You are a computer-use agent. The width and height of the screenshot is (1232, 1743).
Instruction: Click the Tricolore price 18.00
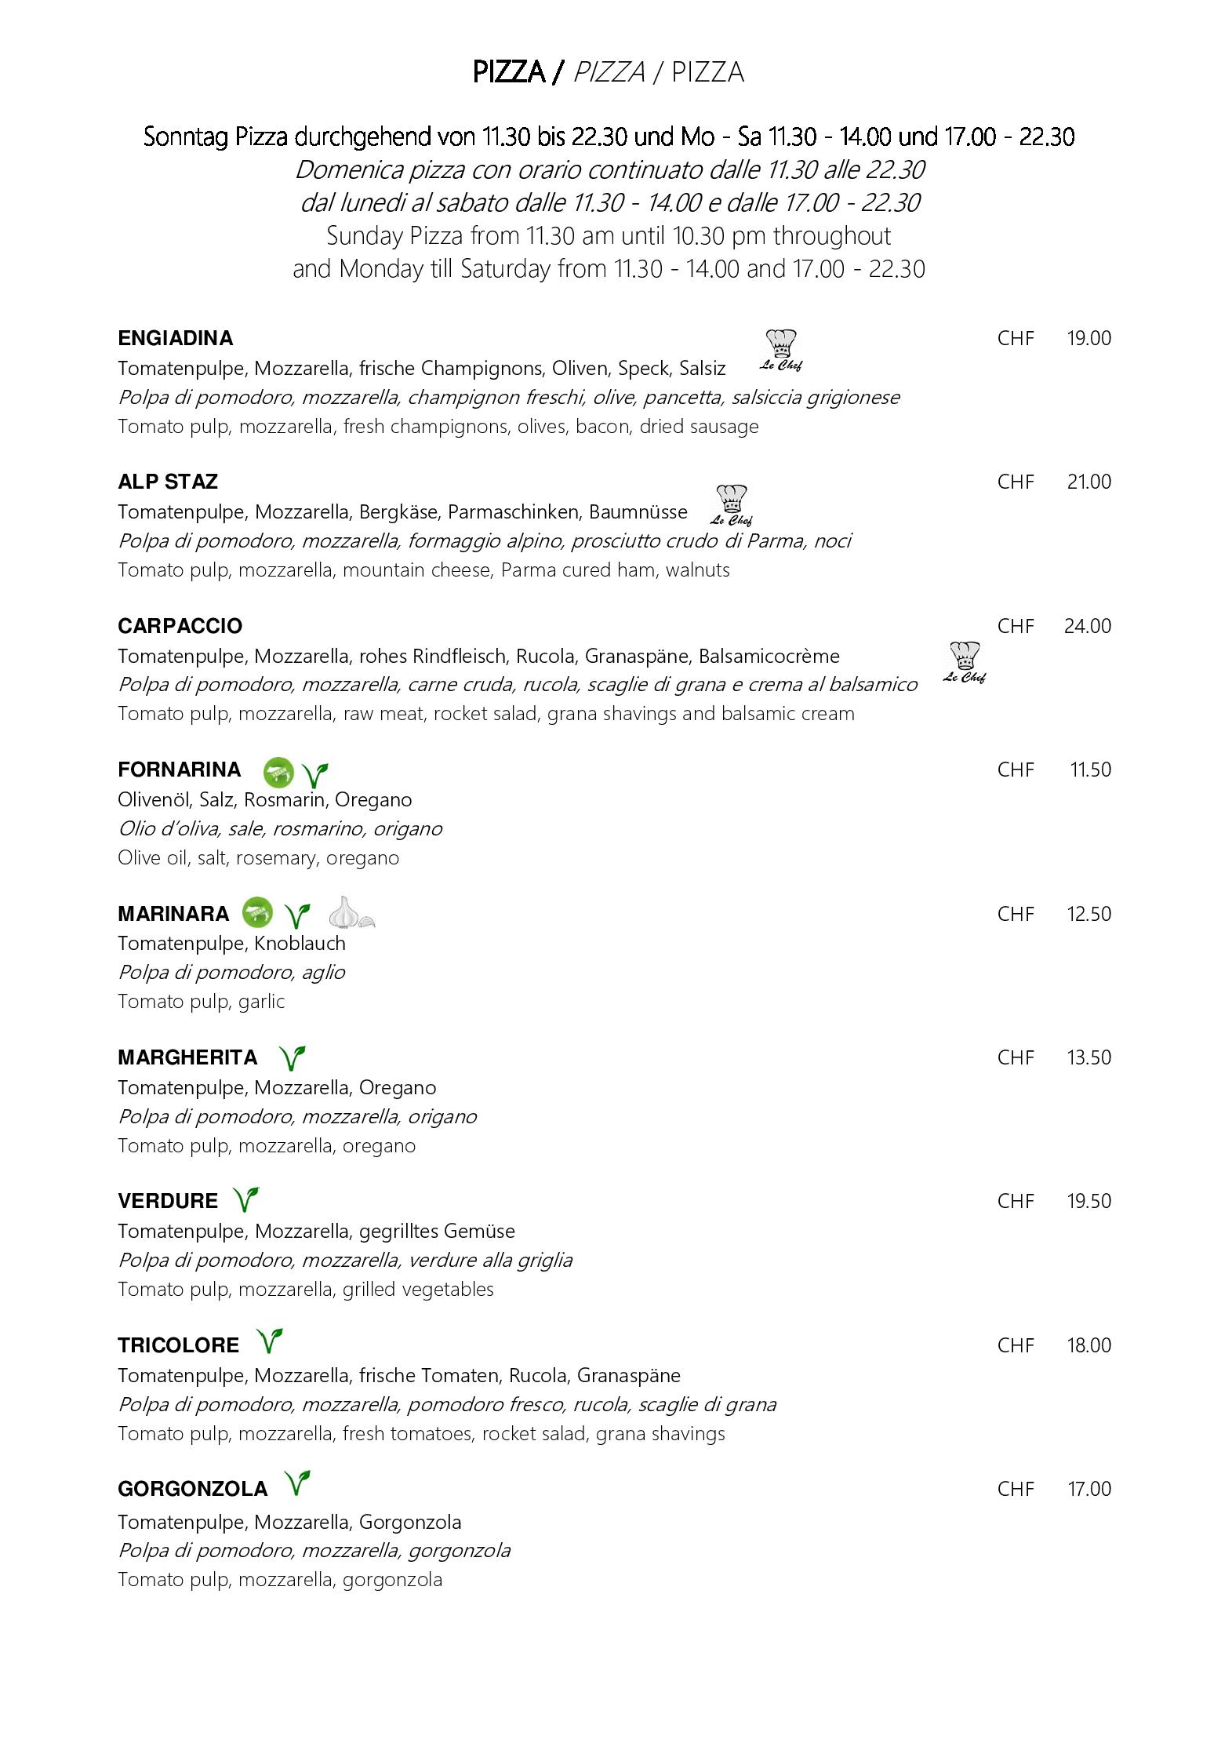click(1089, 1345)
